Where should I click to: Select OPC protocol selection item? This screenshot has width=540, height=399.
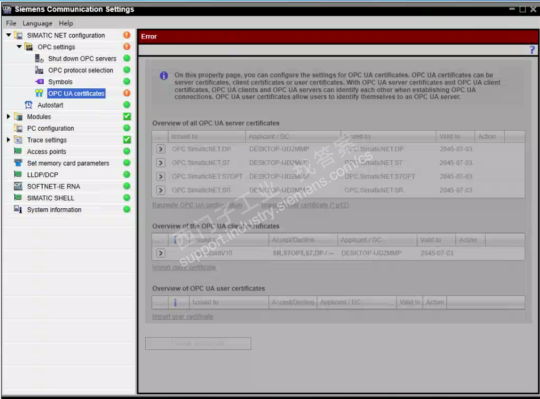81,70
